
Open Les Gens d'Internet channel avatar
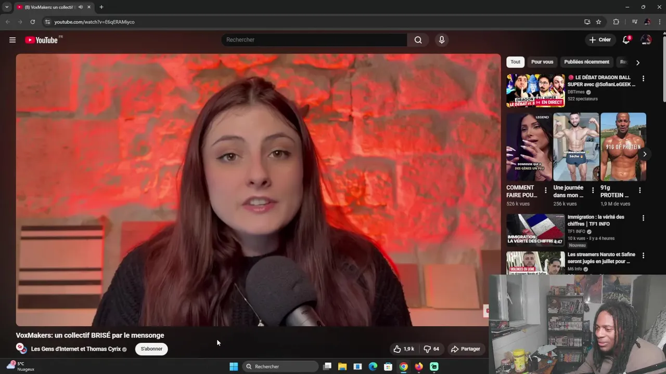21,349
